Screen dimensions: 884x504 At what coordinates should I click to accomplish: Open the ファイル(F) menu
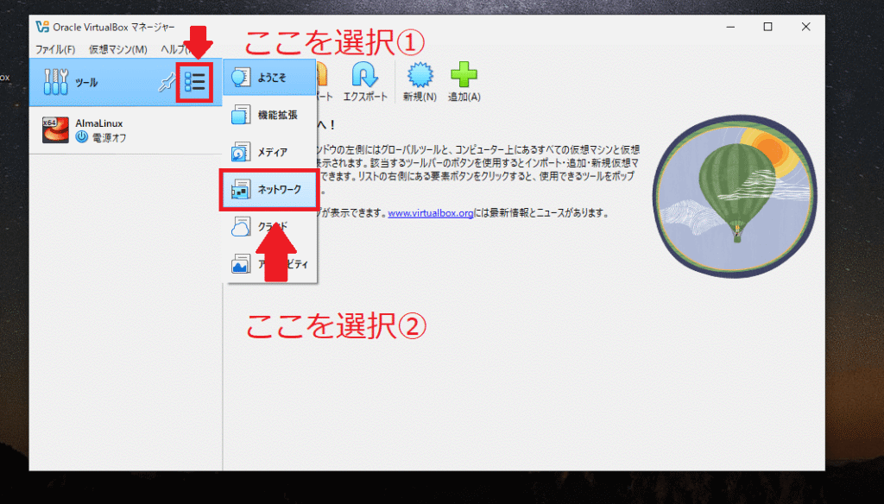[55, 49]
